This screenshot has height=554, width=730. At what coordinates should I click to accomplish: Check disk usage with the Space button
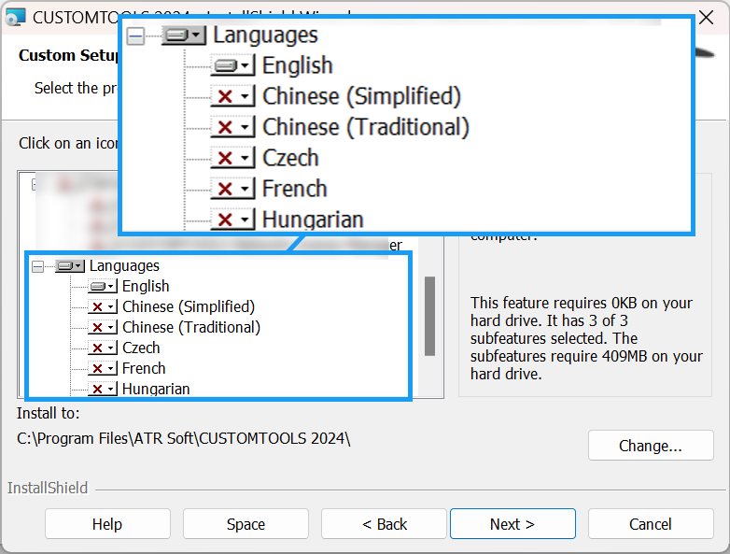[246, 524]
